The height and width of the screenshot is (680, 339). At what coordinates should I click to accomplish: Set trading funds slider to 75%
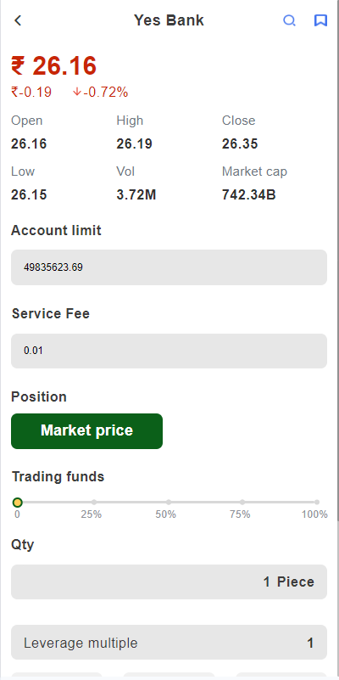coord(242,503)
